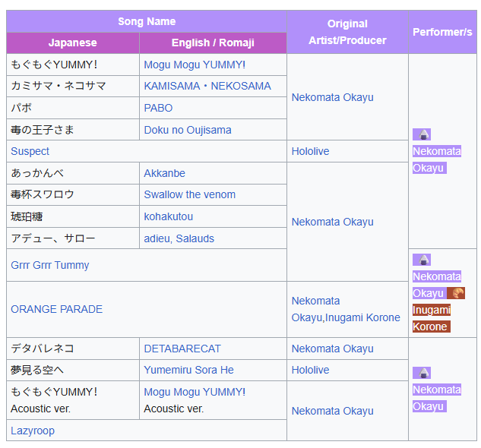This screenshot has height=448, width=481.
Task: Open the kohakutou song link
Action: [x=169, y=216]
